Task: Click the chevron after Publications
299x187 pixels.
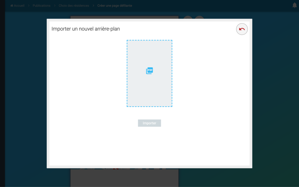Action: 55,6
